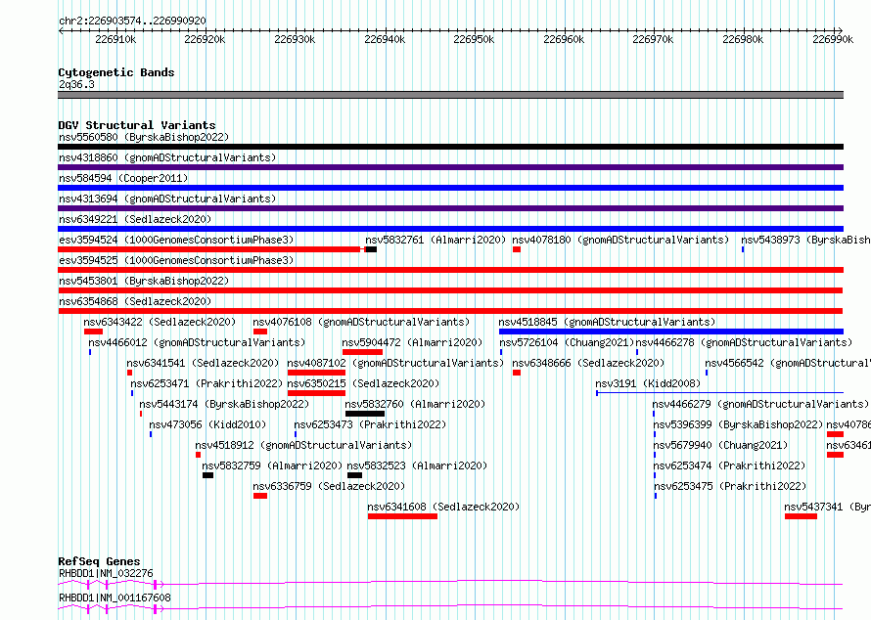
Task: Click the blue nsv4518845 variant bar
Action: coord(671,332)
